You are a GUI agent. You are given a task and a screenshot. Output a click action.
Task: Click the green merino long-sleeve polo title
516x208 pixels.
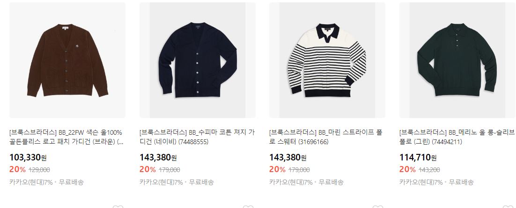click(x=457, y=137)
